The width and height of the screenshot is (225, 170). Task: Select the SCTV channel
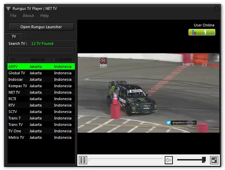point(41,112)
